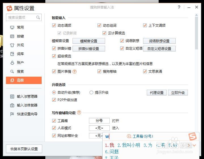Click the repair kit icon beside 输入法修复器
Image resolution: width=204 pixels, height=159 pixels.
[x=12, y=105]
